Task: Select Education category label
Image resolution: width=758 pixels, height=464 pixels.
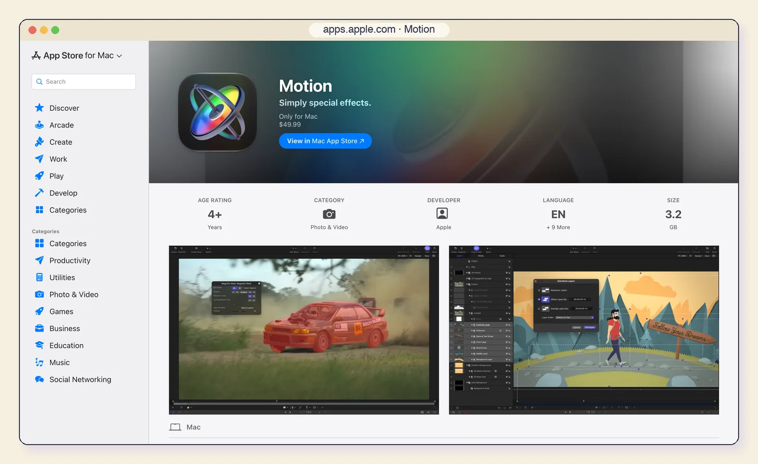Action: tap(66, 346)
